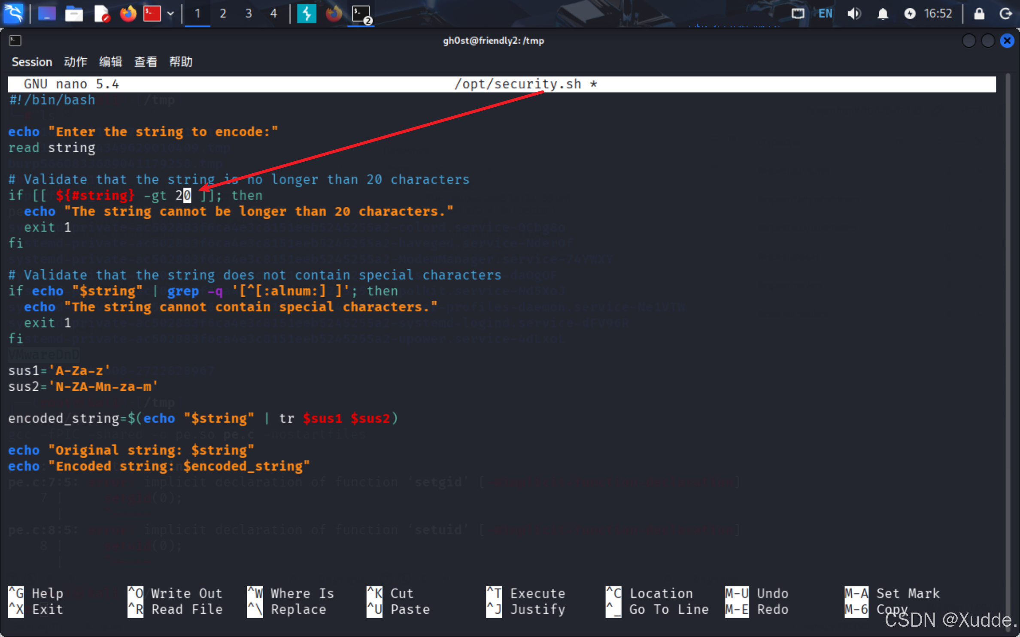Click the lock screen padlock icon

(x=979, y=14)
